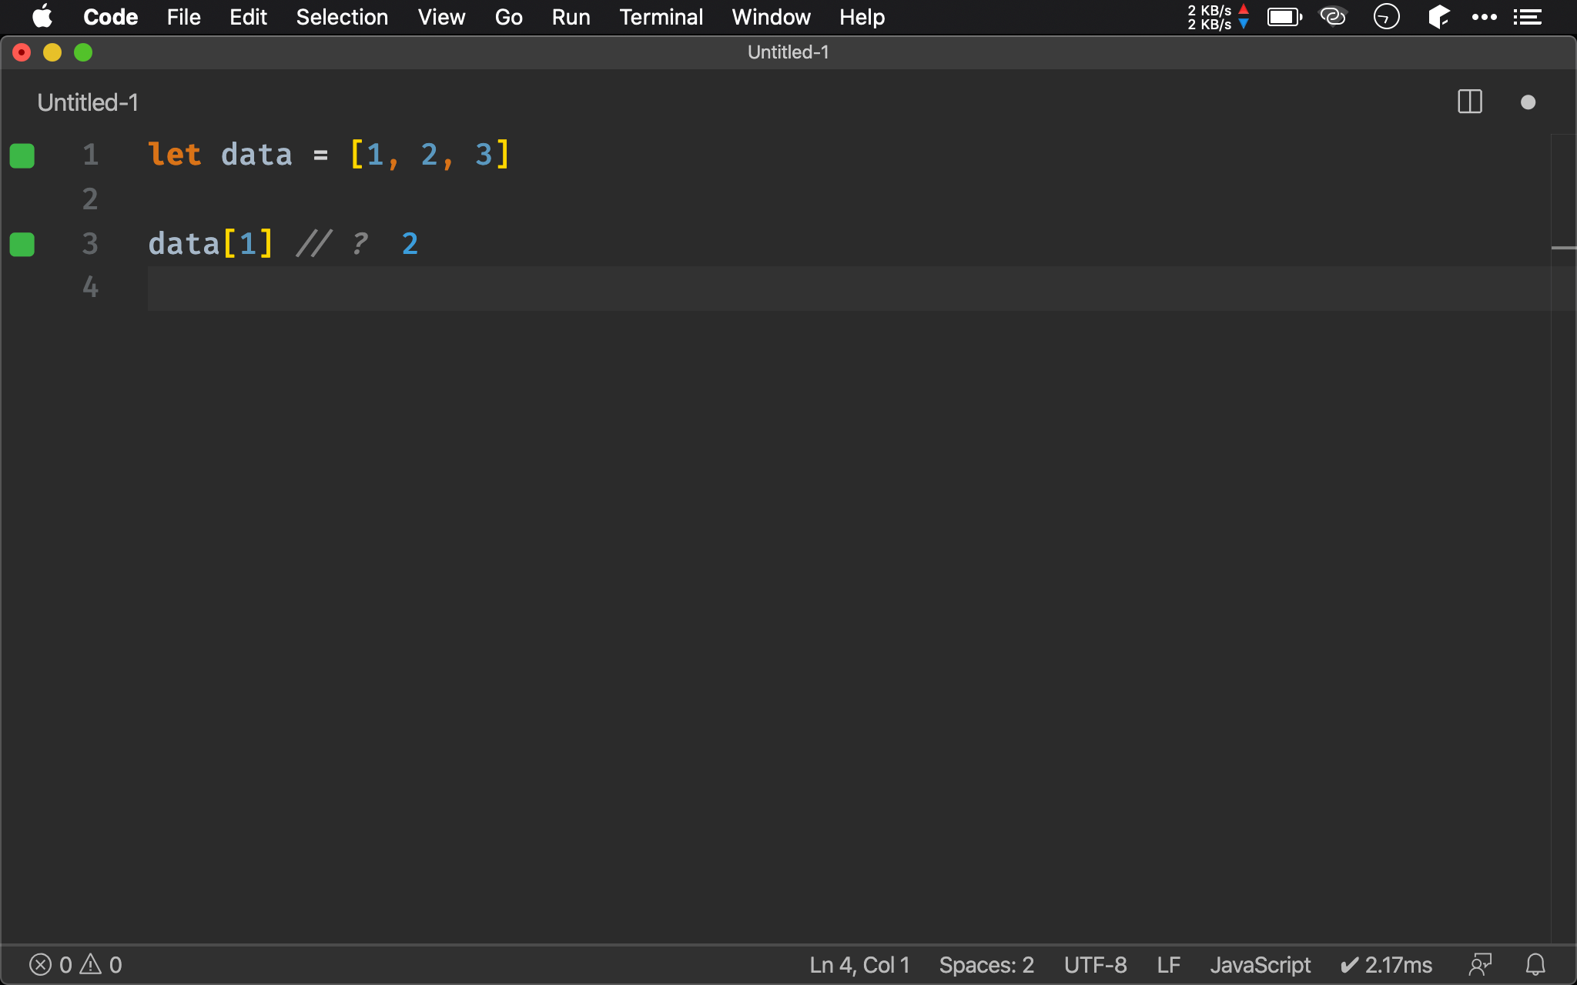Place cursor on empty line 4
Screen dimensions: 1577x985
point(849,289)
